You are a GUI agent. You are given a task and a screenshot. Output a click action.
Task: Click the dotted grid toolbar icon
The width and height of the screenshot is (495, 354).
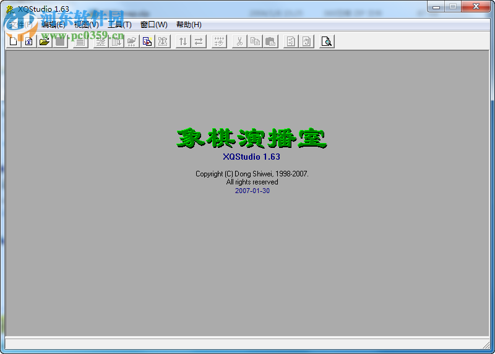220,41
